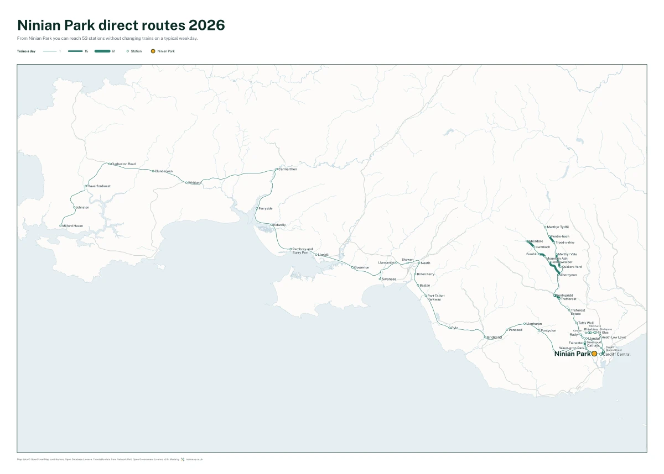The height and width of the screenshot is (474, 664).
Task: Click the trainmap logo icon in the footer
Action: click(182, 459)
